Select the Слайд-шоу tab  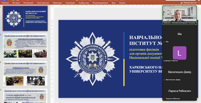coord(84,3)
